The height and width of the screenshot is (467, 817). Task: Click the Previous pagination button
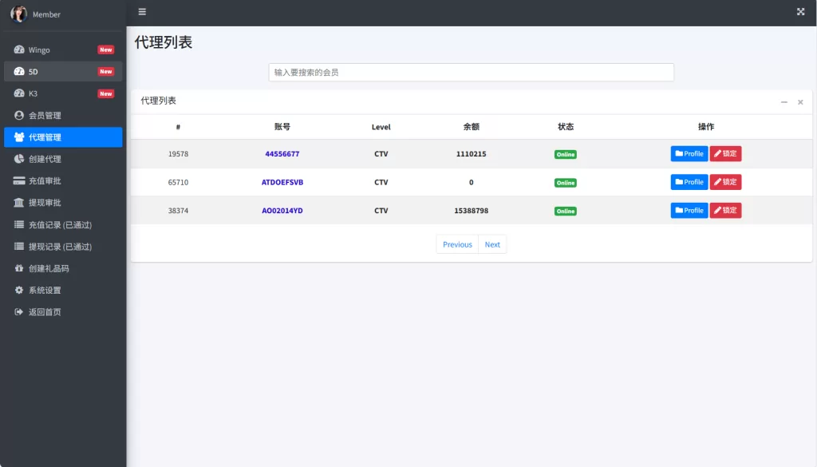click(x=456, y=244)
